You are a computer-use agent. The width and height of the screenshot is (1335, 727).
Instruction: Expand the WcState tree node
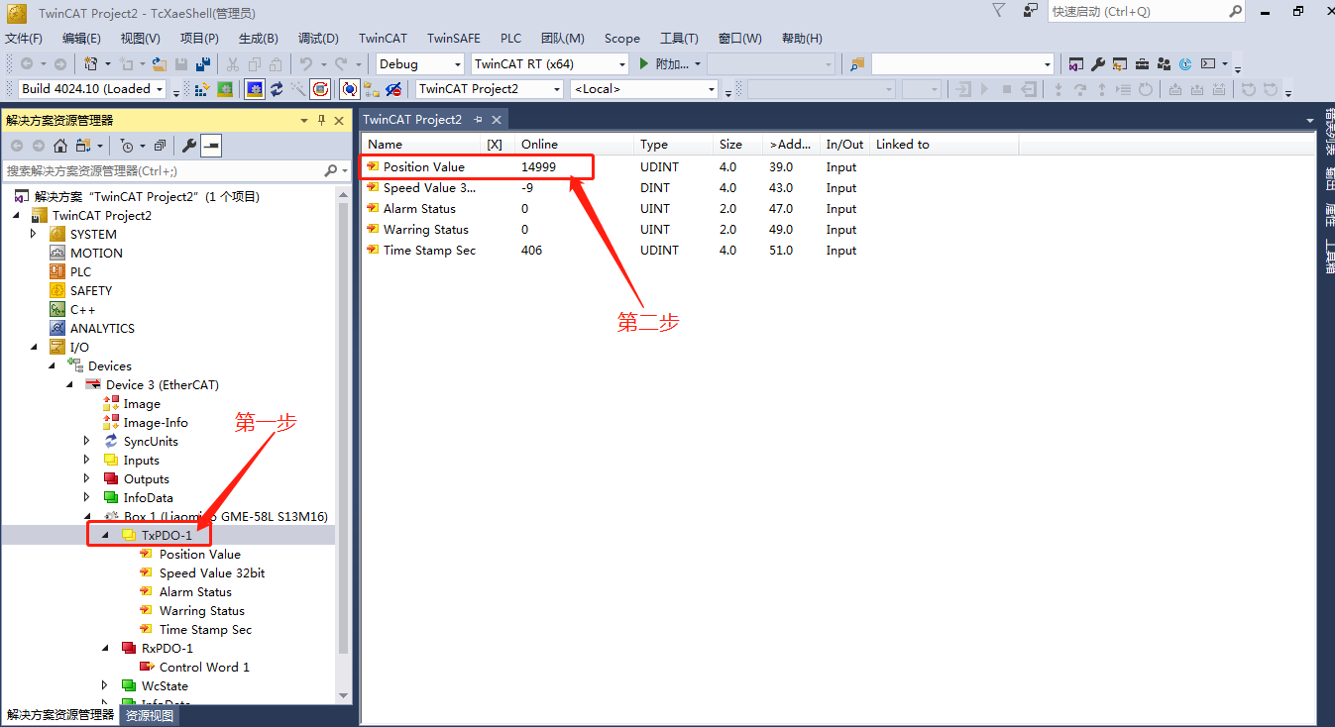tap(105, 685)
